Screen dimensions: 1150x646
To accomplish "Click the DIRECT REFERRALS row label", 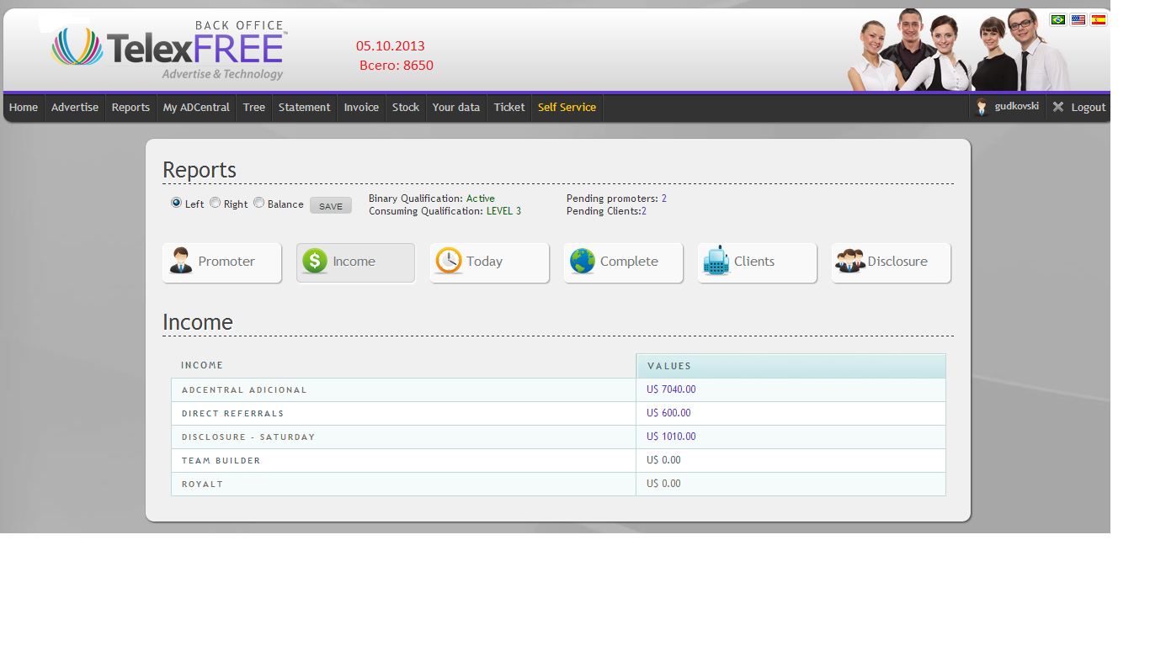I will point(232,414).
